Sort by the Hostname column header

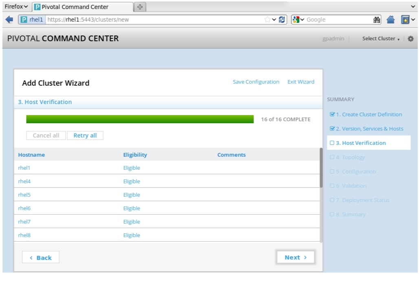[31, 155]
